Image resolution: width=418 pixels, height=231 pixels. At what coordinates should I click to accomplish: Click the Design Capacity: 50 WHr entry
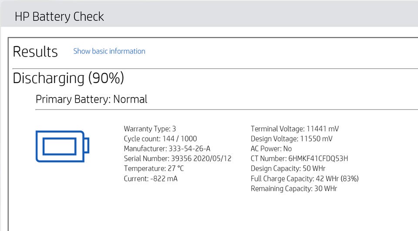click(x=288, y=169)
